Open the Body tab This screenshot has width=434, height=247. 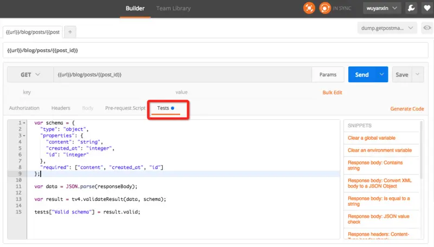87,108
